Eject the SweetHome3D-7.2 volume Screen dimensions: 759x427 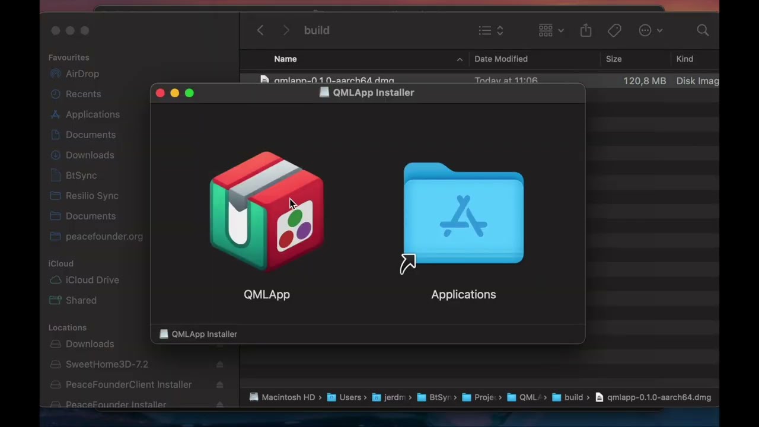pos(219,364)
